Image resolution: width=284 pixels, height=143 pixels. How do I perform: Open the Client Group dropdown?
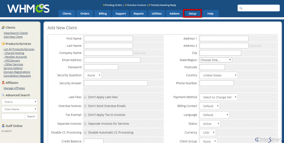208,141
